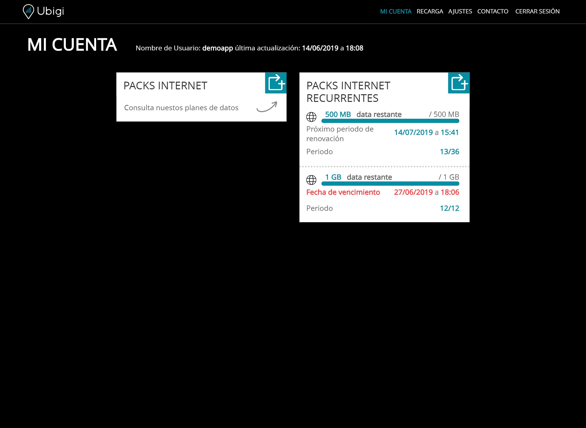Open the CONTACTO page
The image size is (586, 428).
point(493,11)
